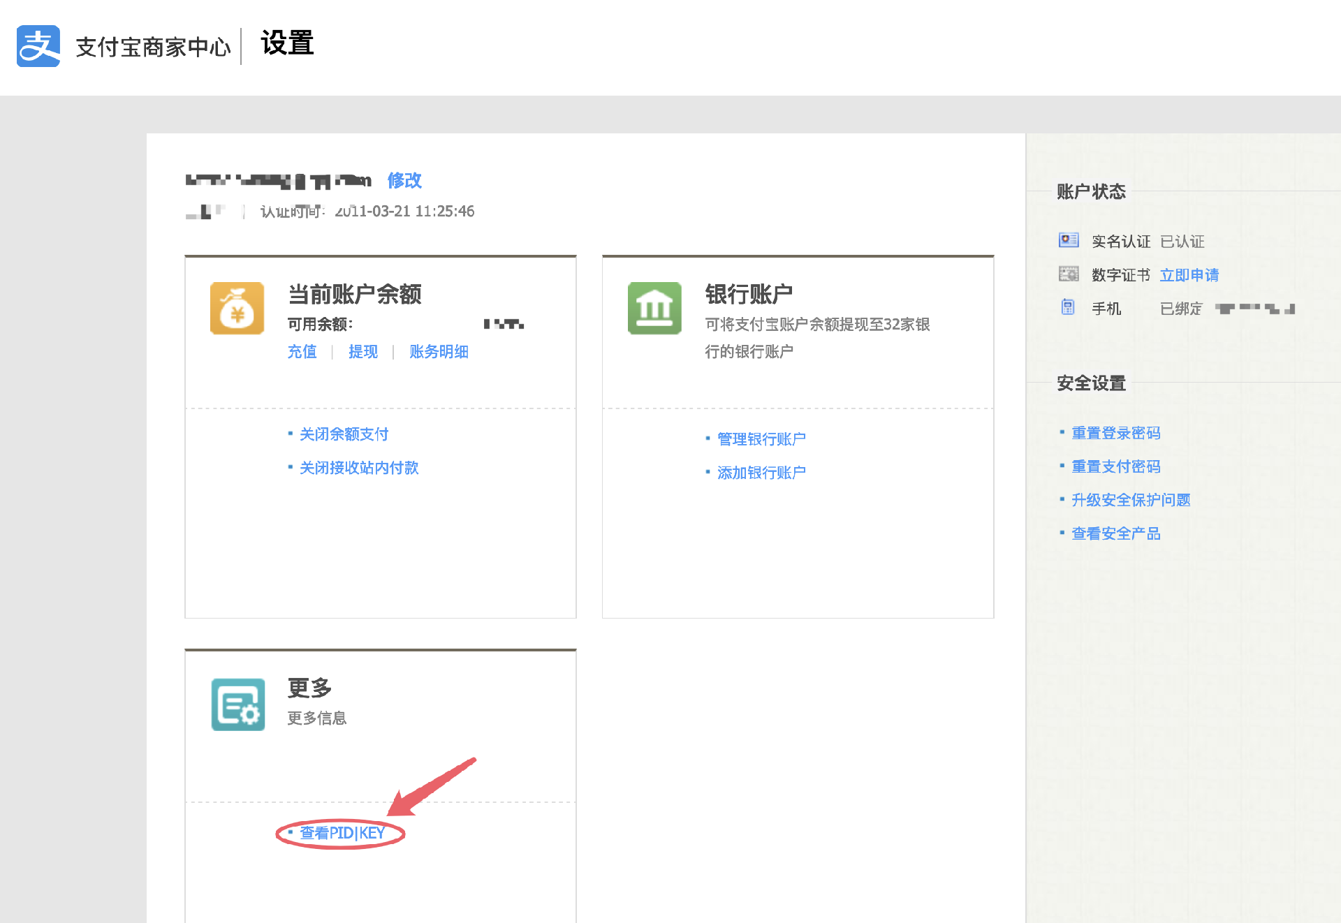Click the 更多信息 subtitle
Screen dimensions: 1341x923
pyautogui.click(x=317, y=718)
